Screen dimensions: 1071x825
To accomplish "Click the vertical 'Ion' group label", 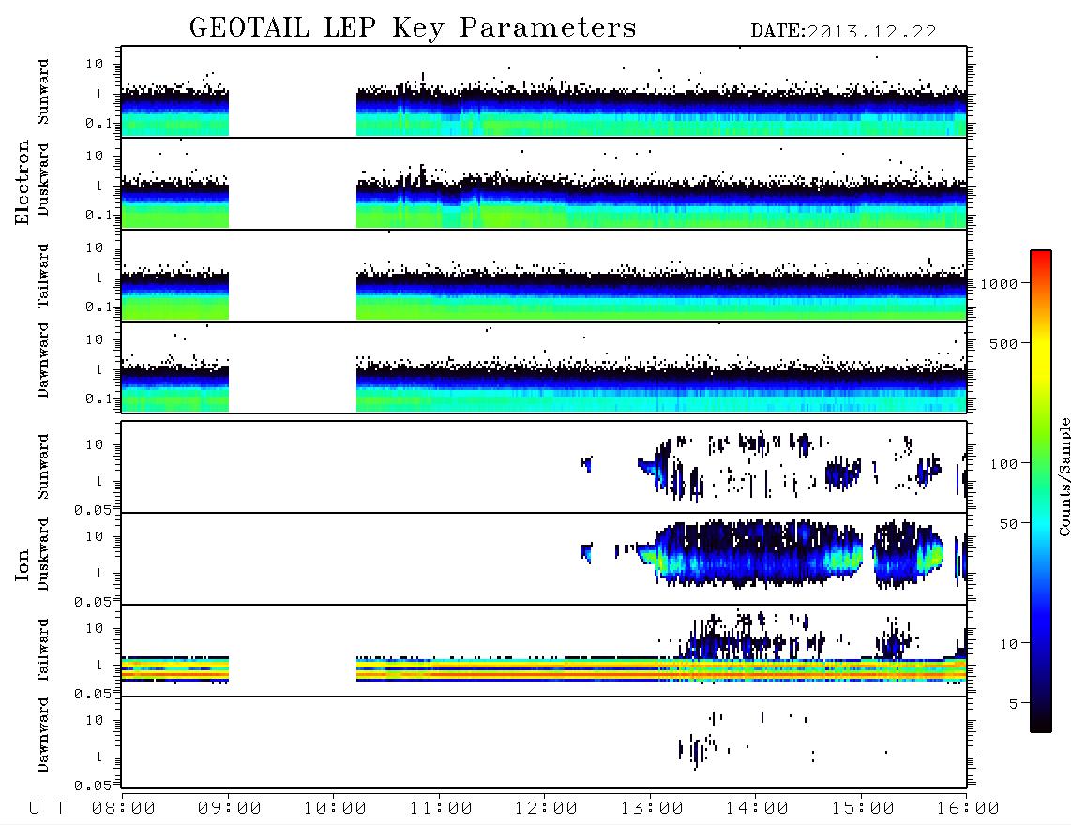I will (x=22, y=564).
